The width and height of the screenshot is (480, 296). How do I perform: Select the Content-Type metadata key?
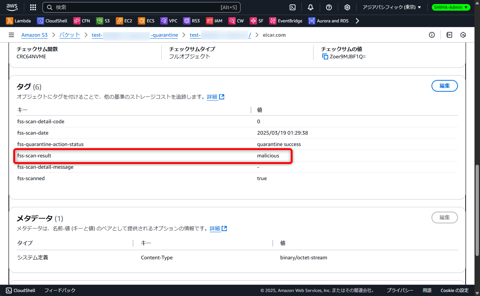click(x=157, y=257)
